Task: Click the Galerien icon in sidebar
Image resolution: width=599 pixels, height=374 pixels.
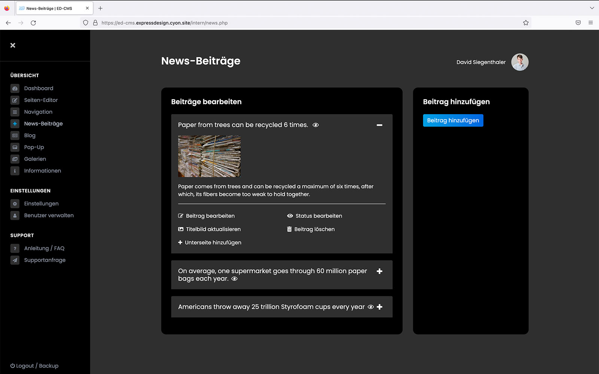Action: tap(15, 159)
